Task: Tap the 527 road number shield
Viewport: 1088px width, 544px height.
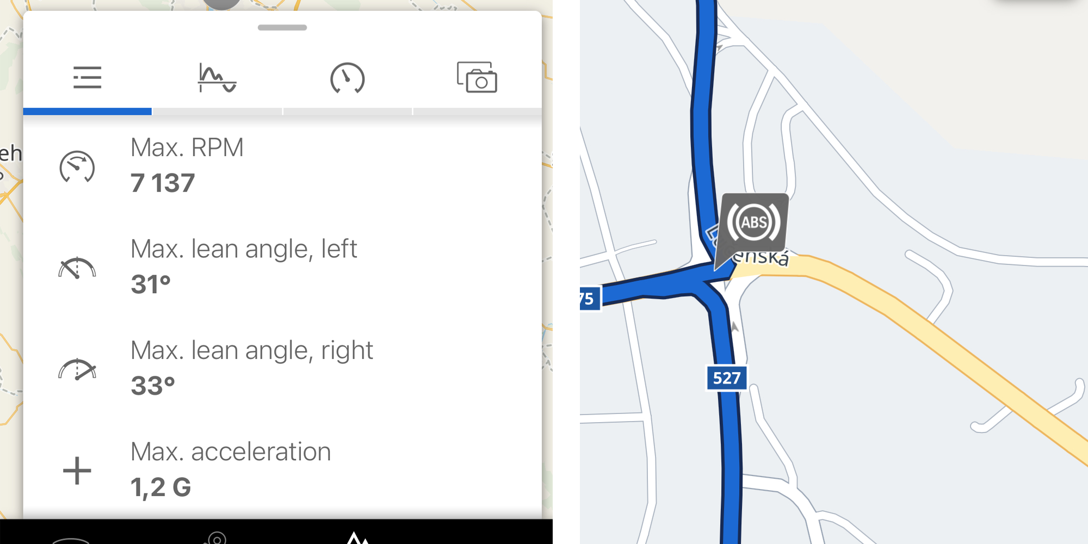Action: pyautogui.click(x=727, y=378)
